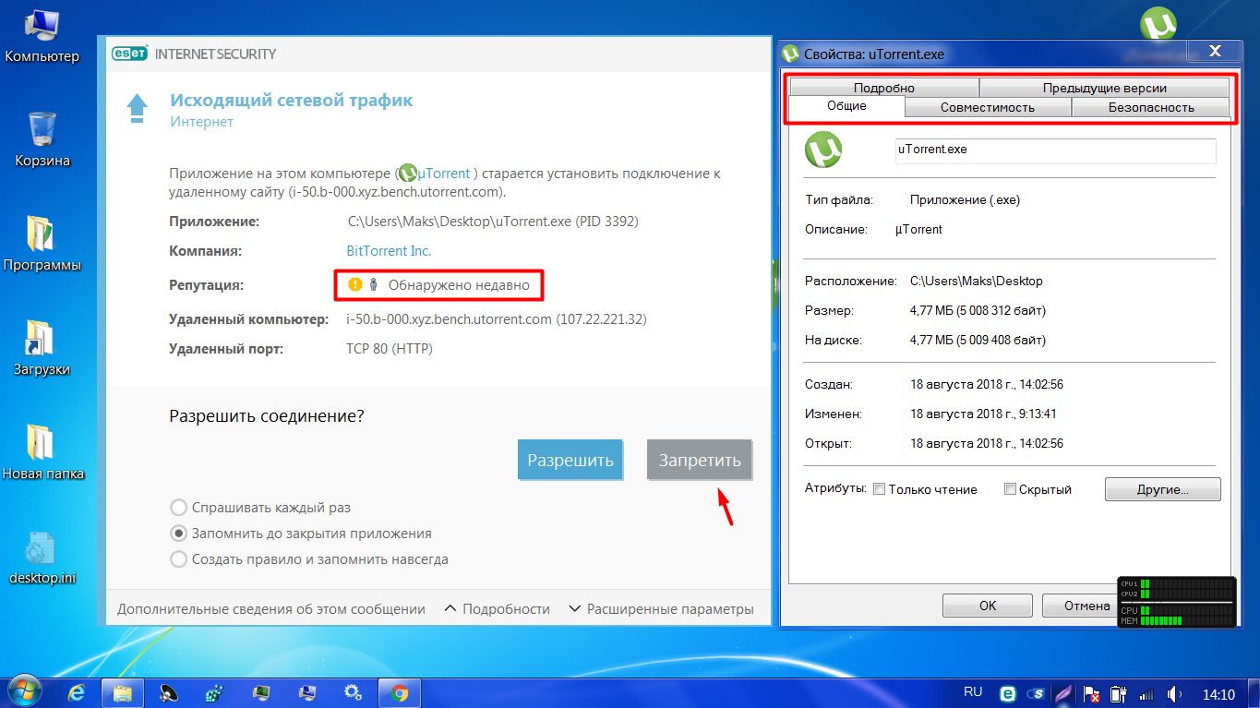The height and width of the screenshot is (708, 1260).
Task: Open the BitTorrent Inc. company link
Action: click(x=389, y=251)
